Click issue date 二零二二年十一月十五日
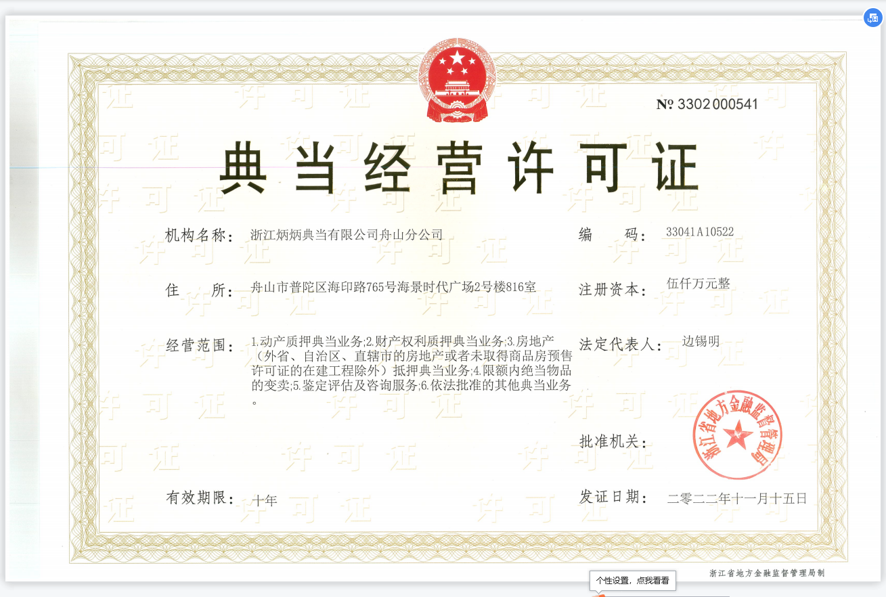 737,499
